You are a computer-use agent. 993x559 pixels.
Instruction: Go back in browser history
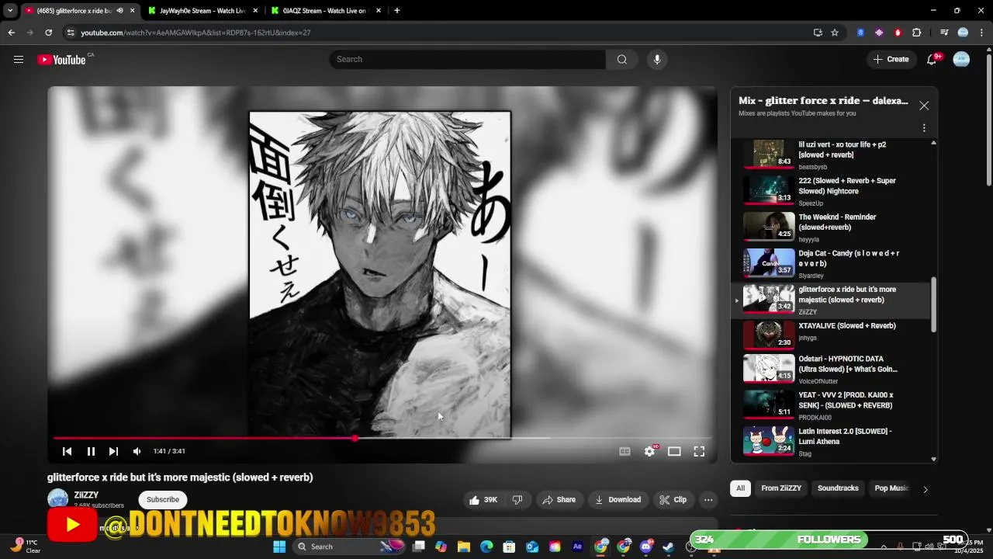click(x=12, y=33)
